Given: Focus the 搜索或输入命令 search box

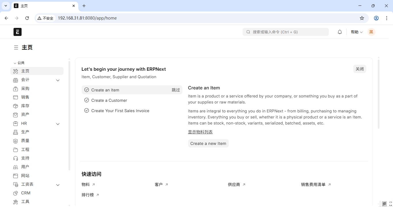Looking at the screenshot, I should (x=286, y=32).
